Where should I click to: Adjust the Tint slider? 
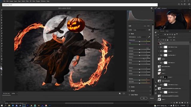point(139,45)
